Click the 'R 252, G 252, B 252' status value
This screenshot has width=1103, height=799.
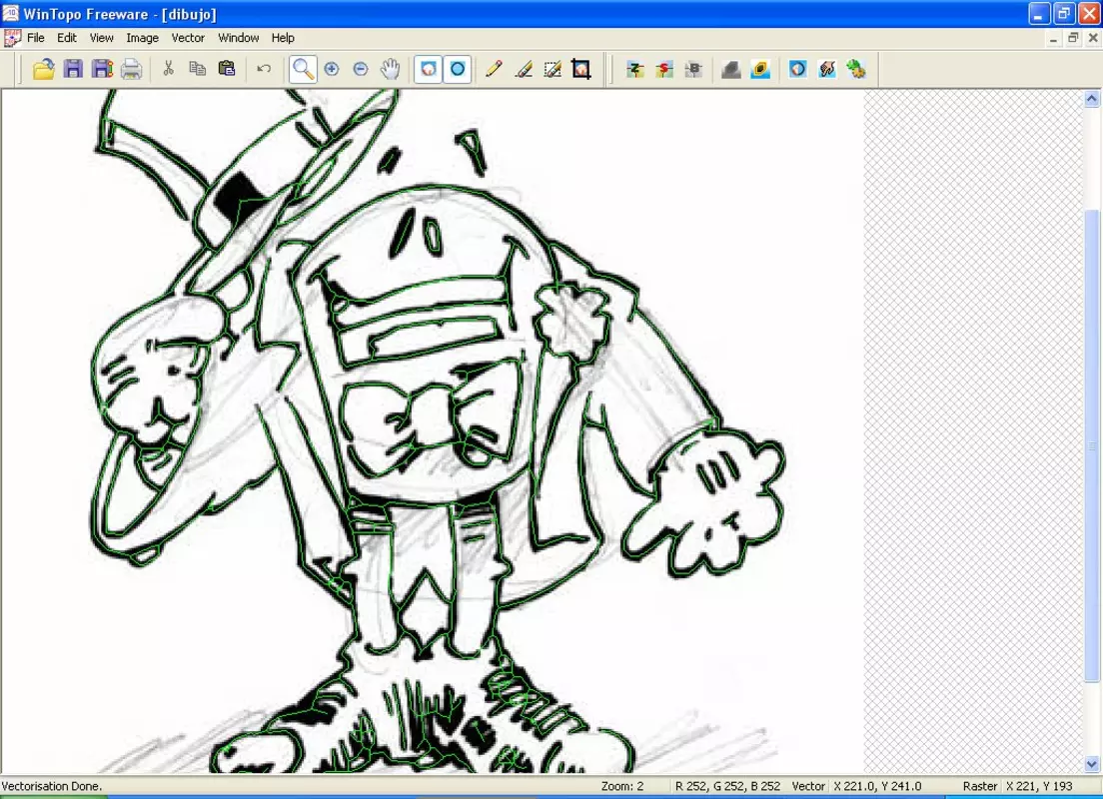(x=727, y=786)
